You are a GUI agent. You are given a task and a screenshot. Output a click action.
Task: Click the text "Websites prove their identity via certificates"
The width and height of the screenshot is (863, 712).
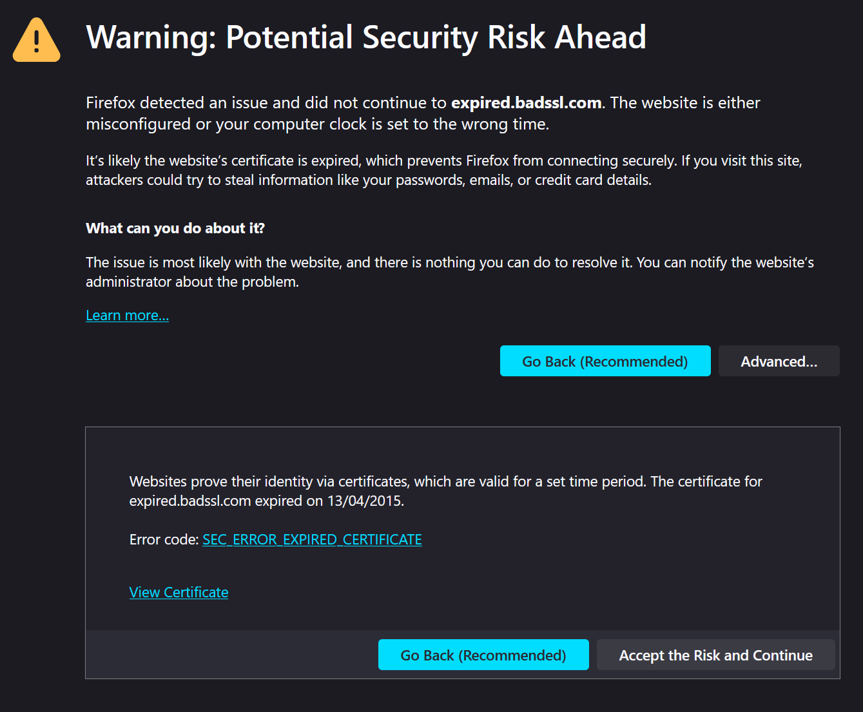click(268, 481)
